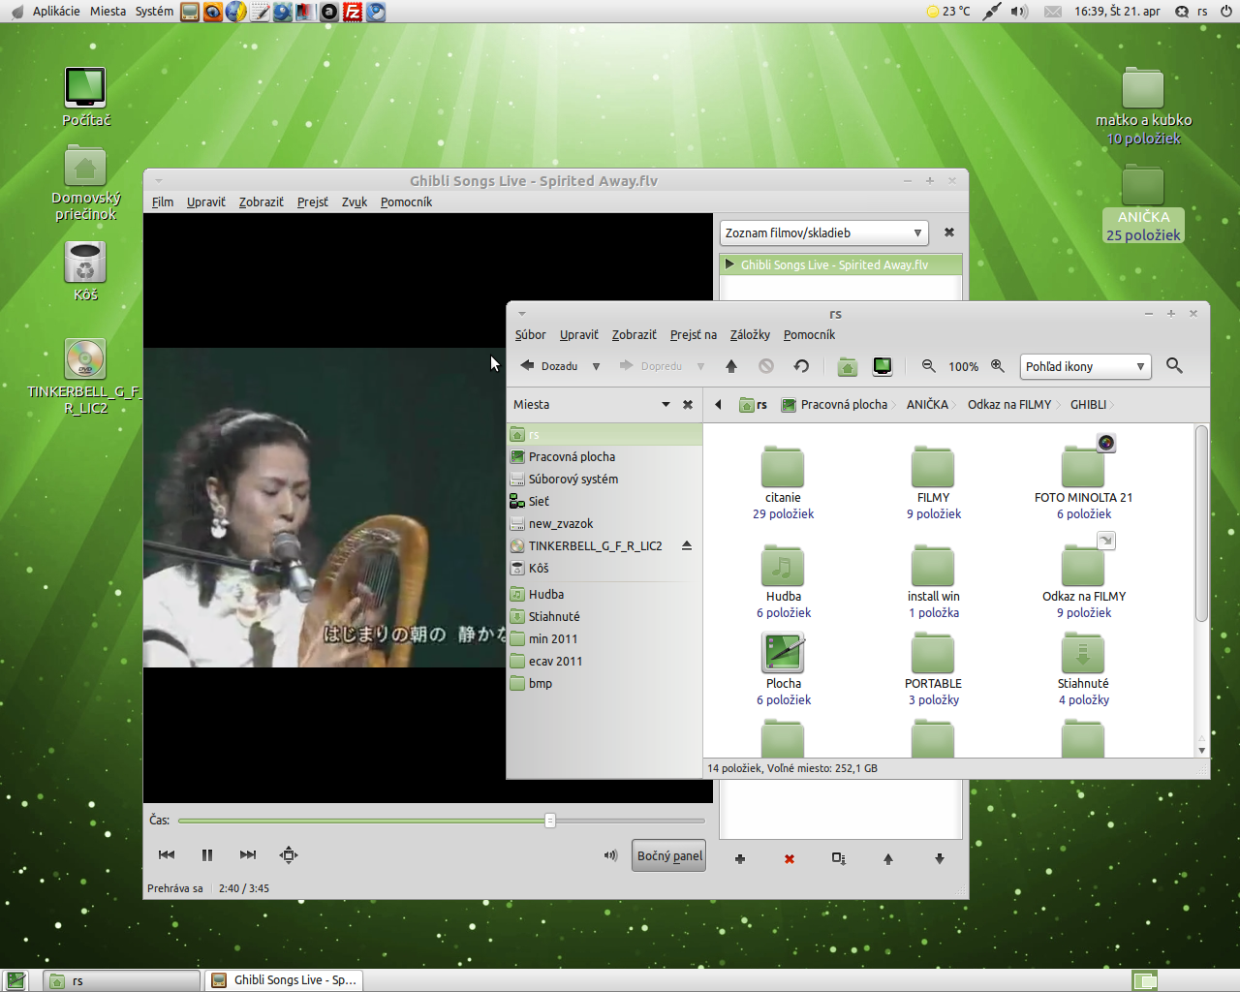The width and height of the screenshot is (1240, 992).
Task: Select the PORTABLE folder icon
Action: pos(933,655)
